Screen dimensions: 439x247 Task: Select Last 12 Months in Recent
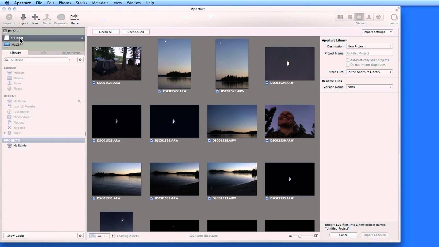[24, 106]
